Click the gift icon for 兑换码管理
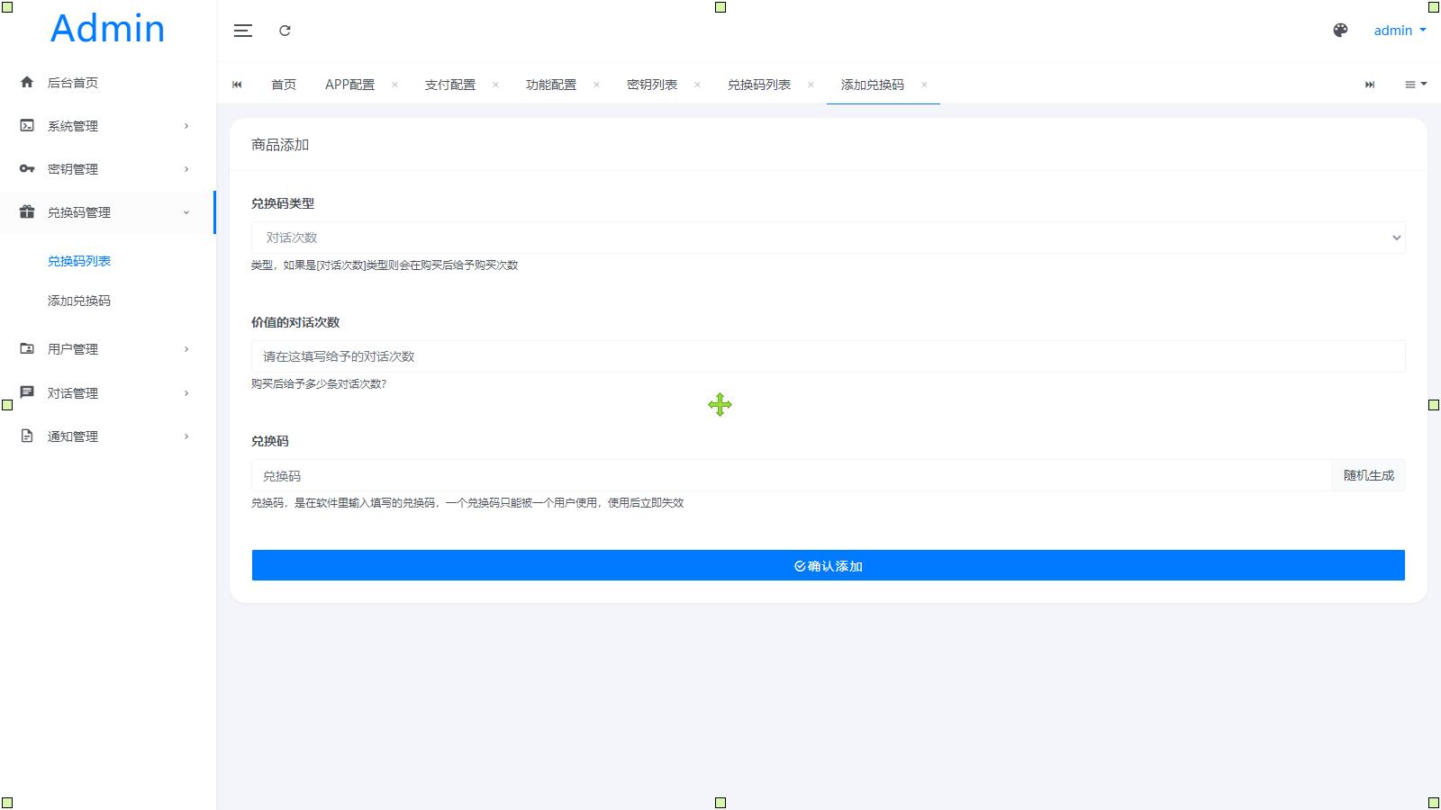The image size is (1441, 810). 27,212
